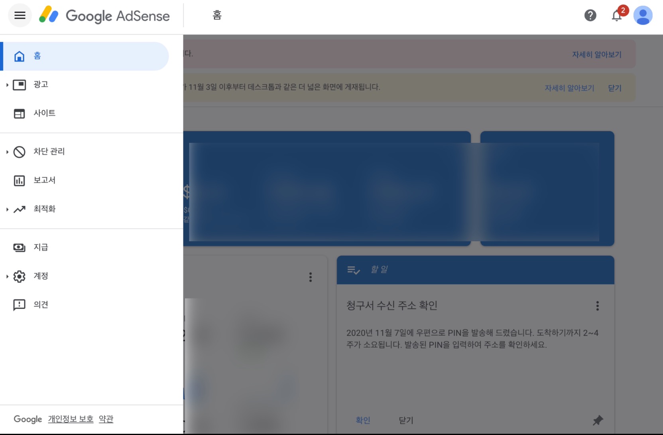Select 홈 in the navigation menu

point(85,56)
